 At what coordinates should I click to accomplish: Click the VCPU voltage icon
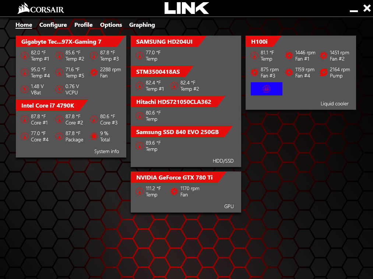point(59,89)
